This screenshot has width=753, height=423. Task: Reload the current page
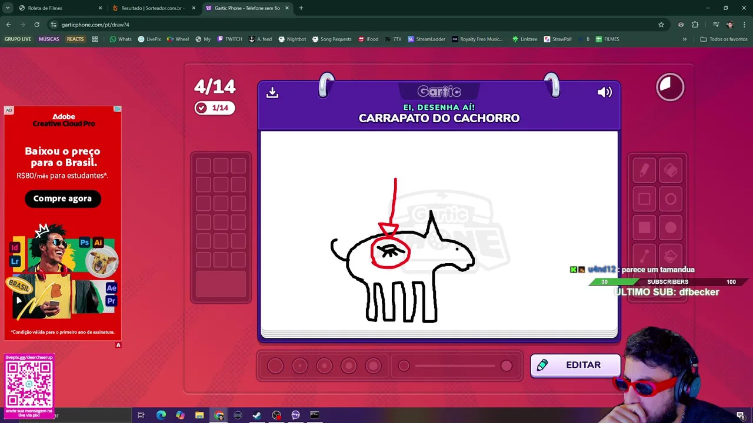tap(36, 25)
